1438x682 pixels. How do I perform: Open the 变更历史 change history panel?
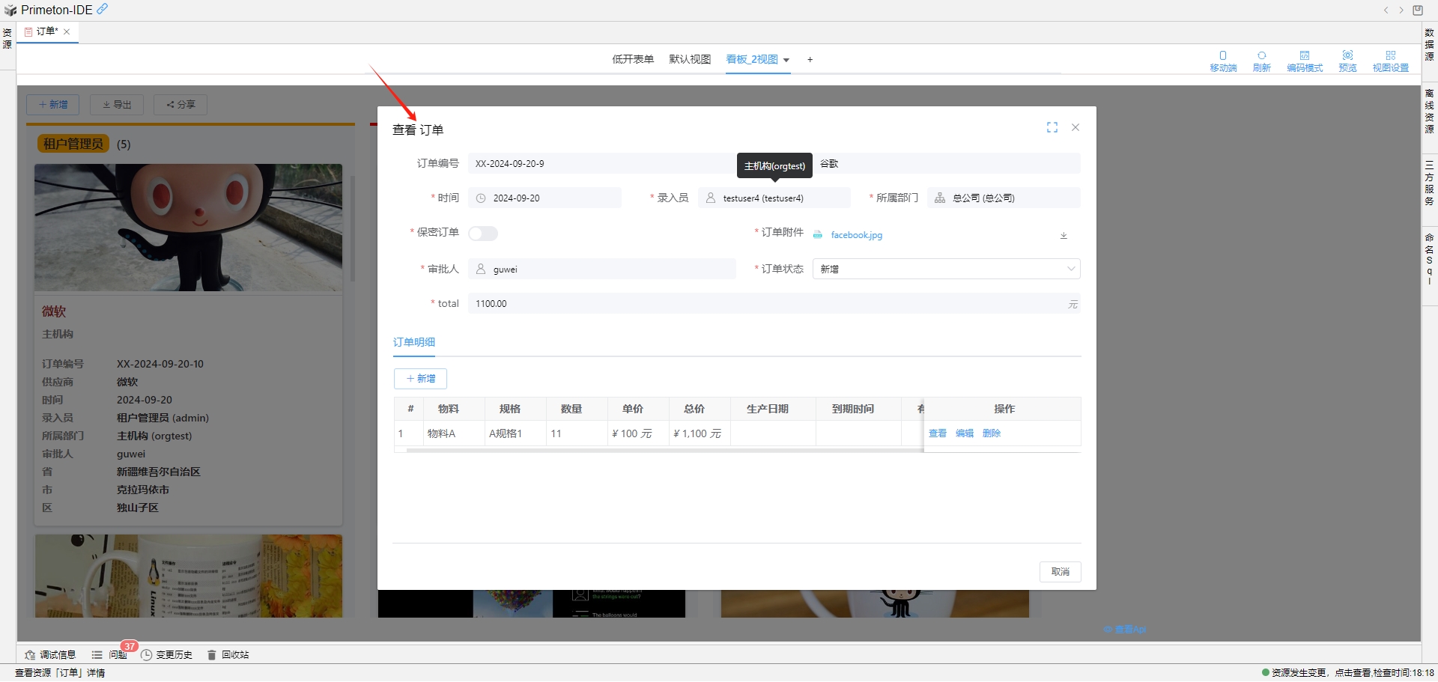point(167,655)
